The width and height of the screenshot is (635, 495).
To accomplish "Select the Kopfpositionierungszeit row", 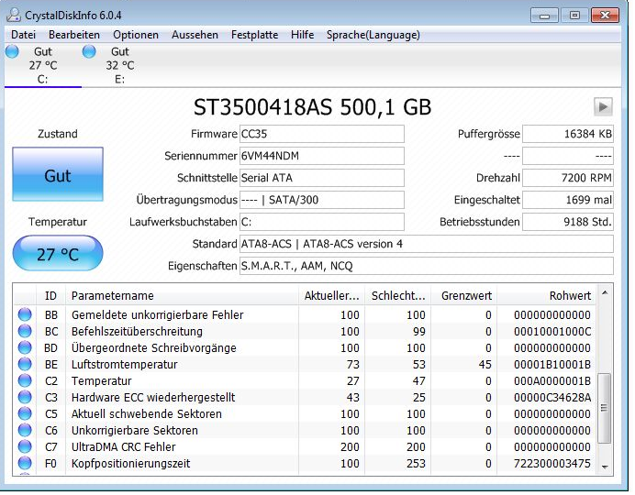I will [305, 464].
